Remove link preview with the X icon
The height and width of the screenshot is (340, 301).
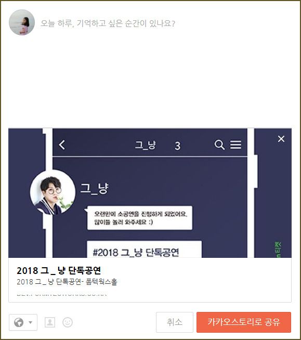(x=281, y=139)
